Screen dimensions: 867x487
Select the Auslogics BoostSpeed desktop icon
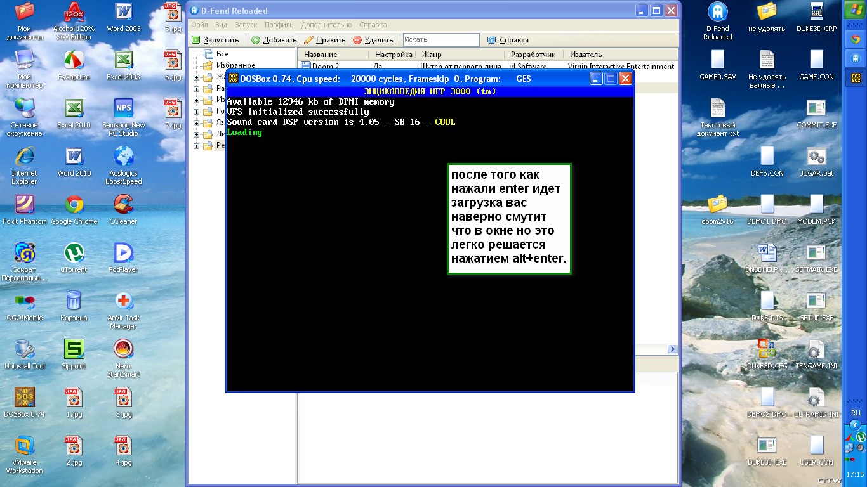(x=124, y=166)
